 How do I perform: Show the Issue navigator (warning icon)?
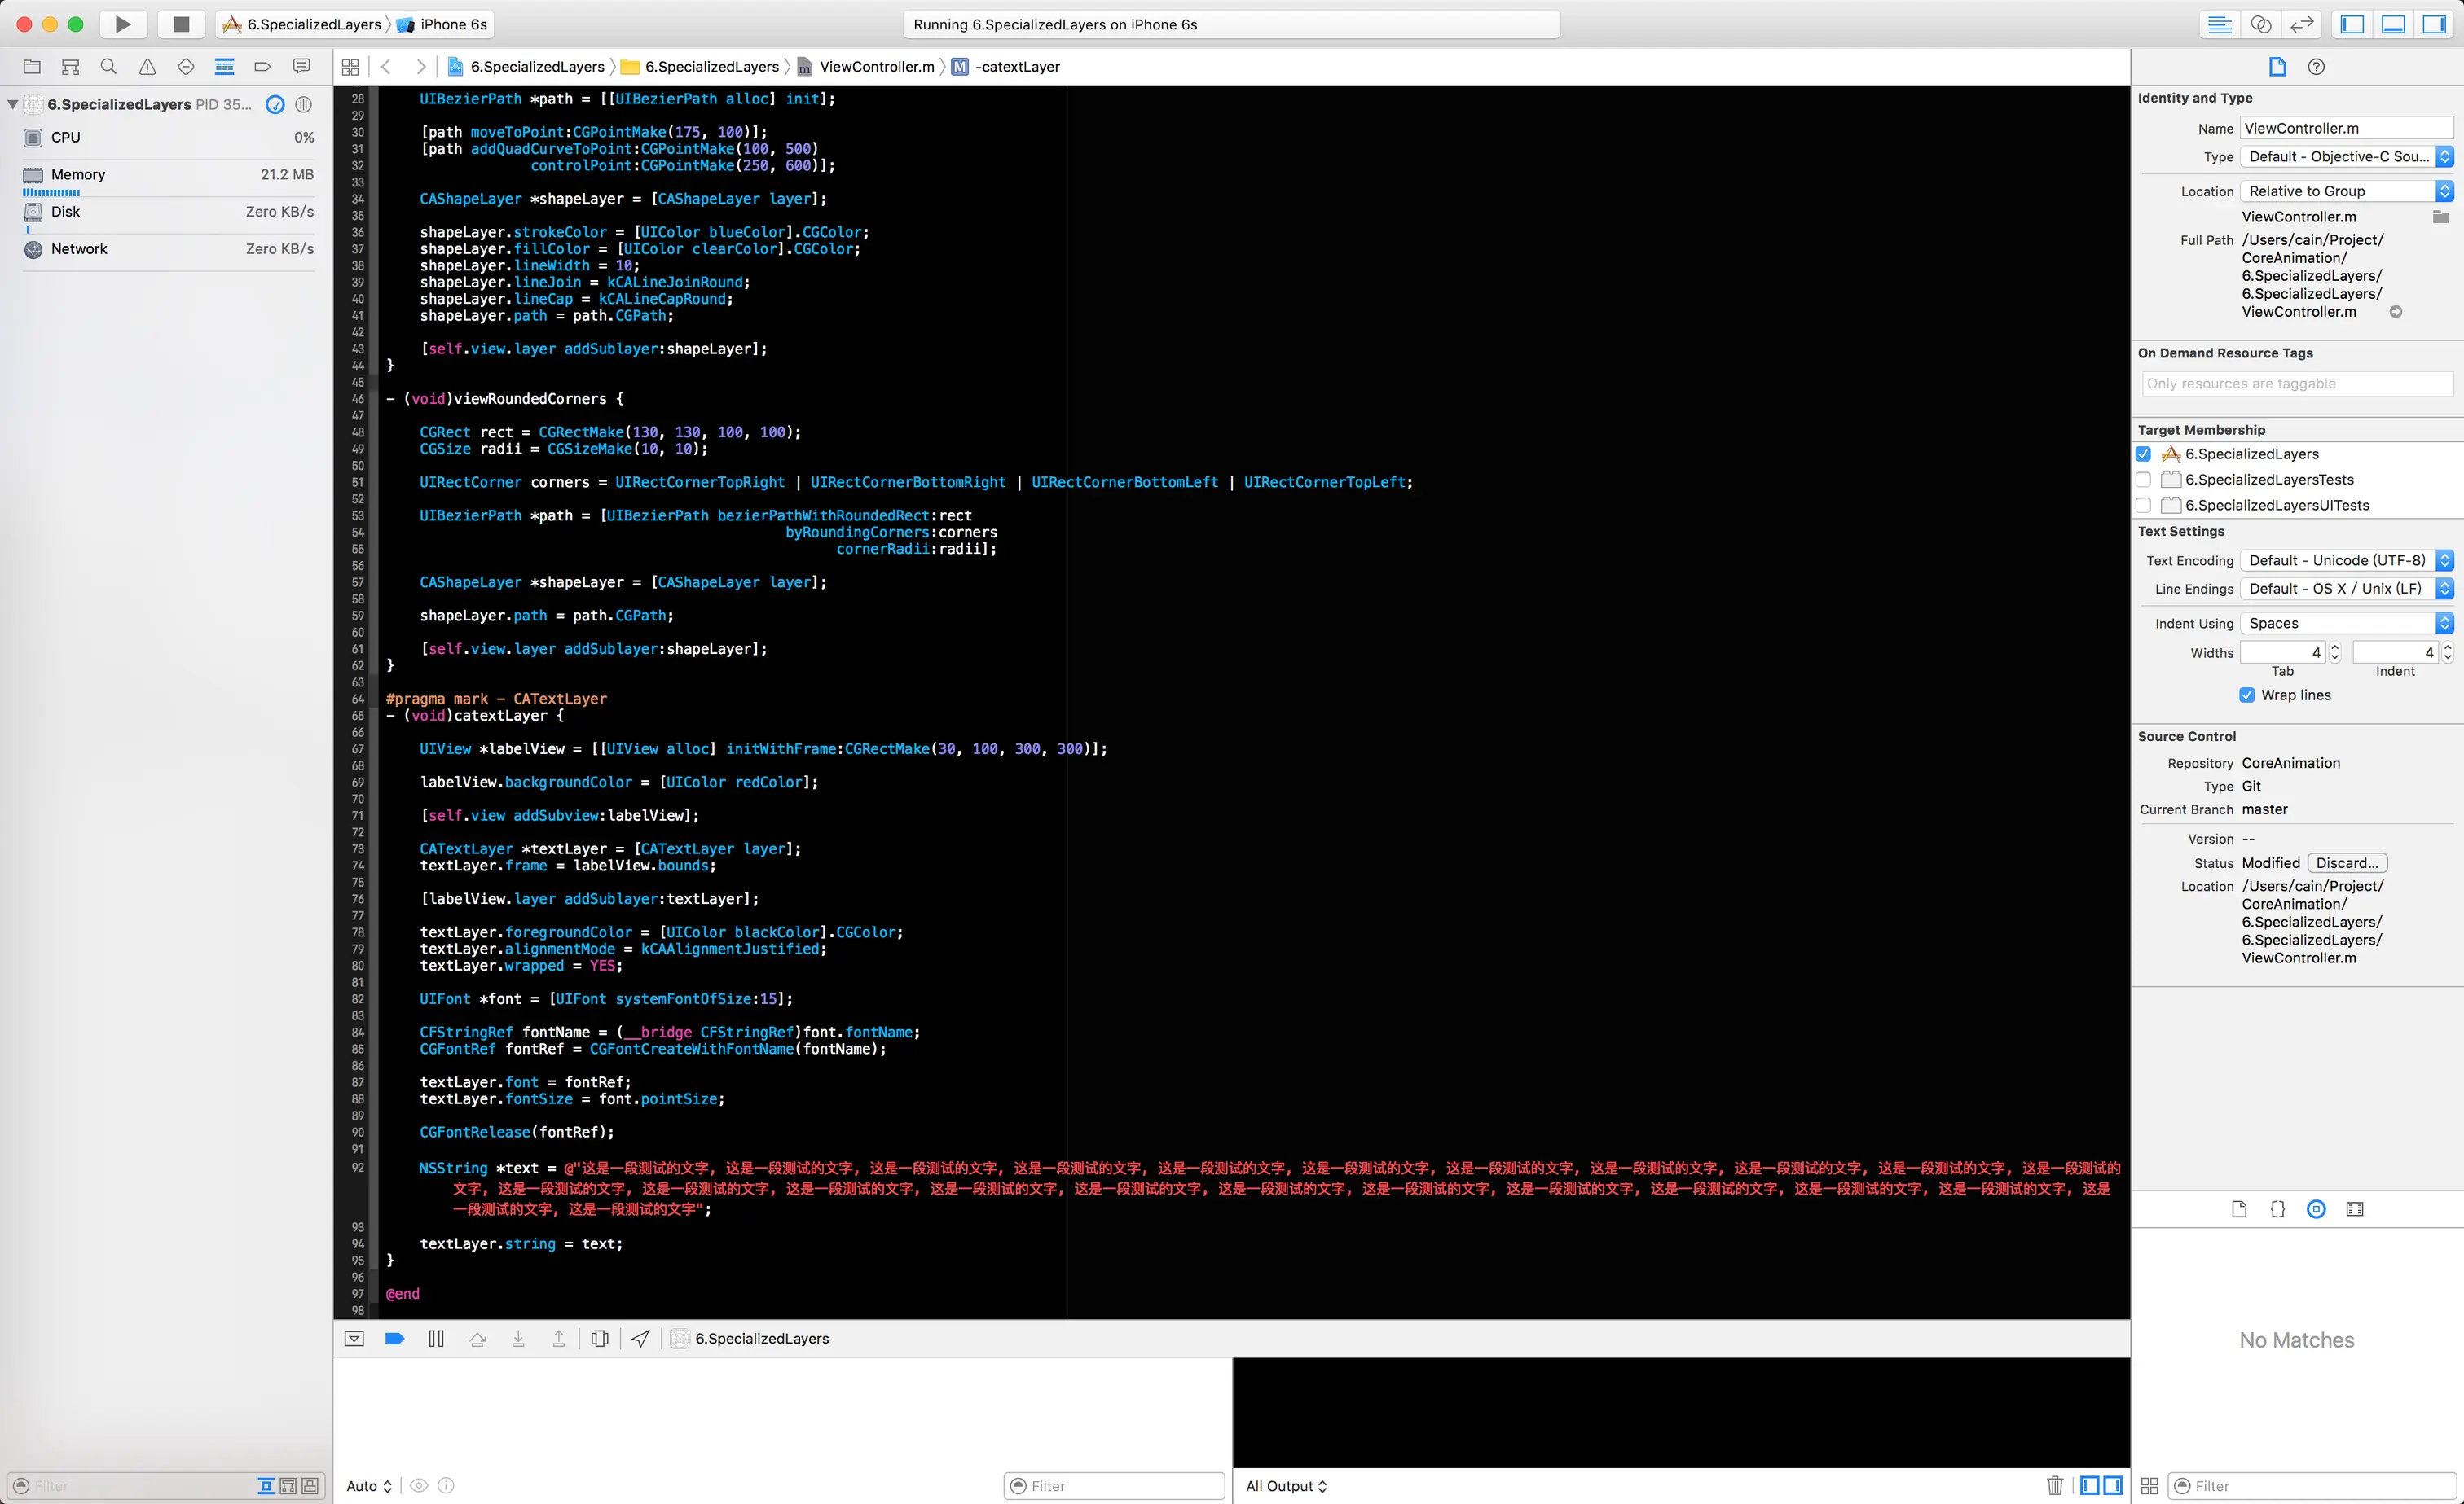coord(147,67)
